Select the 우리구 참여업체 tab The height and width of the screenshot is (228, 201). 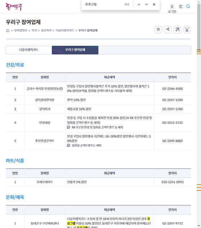tap(75, 50)
